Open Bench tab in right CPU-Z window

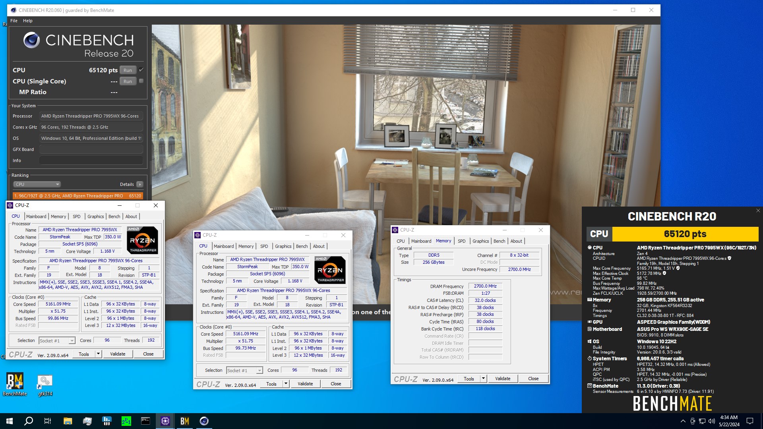click(x=500, y=241)
